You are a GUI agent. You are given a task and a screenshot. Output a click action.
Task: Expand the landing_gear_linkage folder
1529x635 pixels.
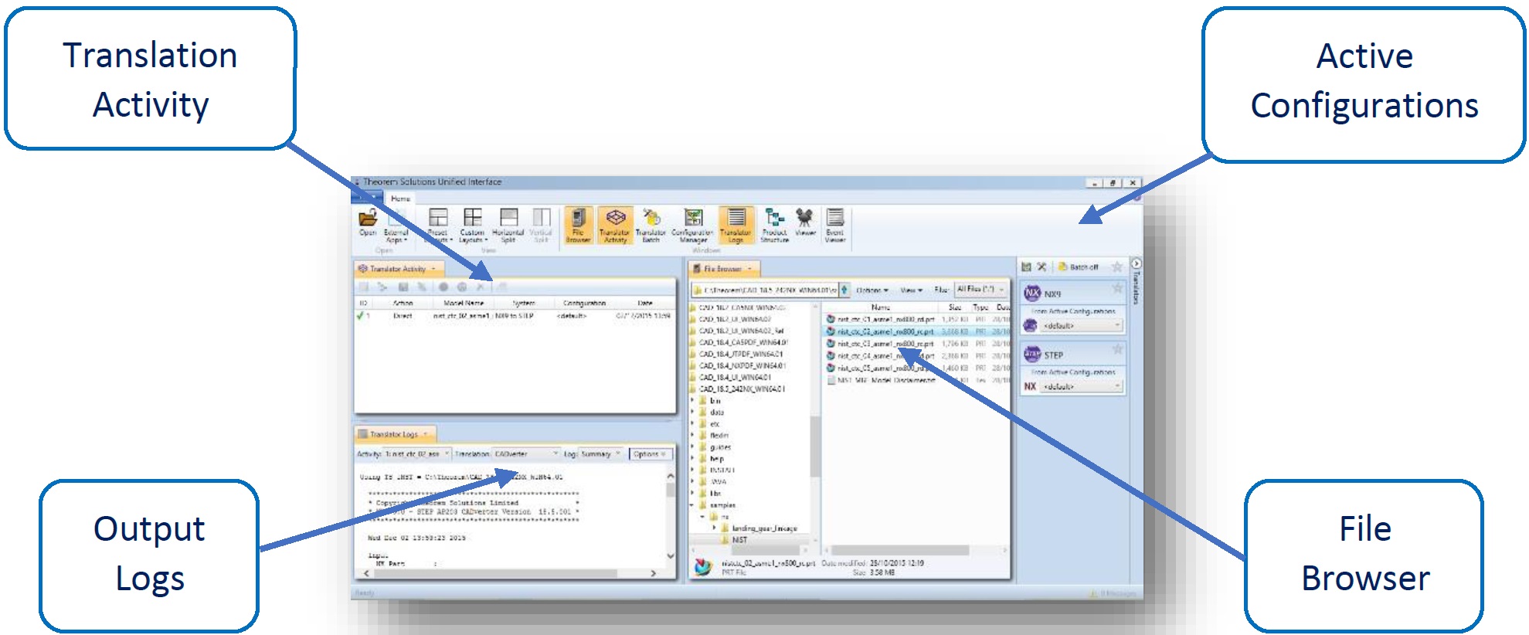pyautogui.click(x=714, y=528)
